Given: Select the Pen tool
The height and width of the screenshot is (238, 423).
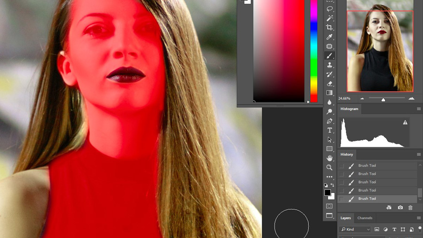Looking at the screenshot, I should point(329,121).
